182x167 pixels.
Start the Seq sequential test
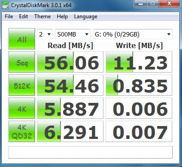[22, 62]
